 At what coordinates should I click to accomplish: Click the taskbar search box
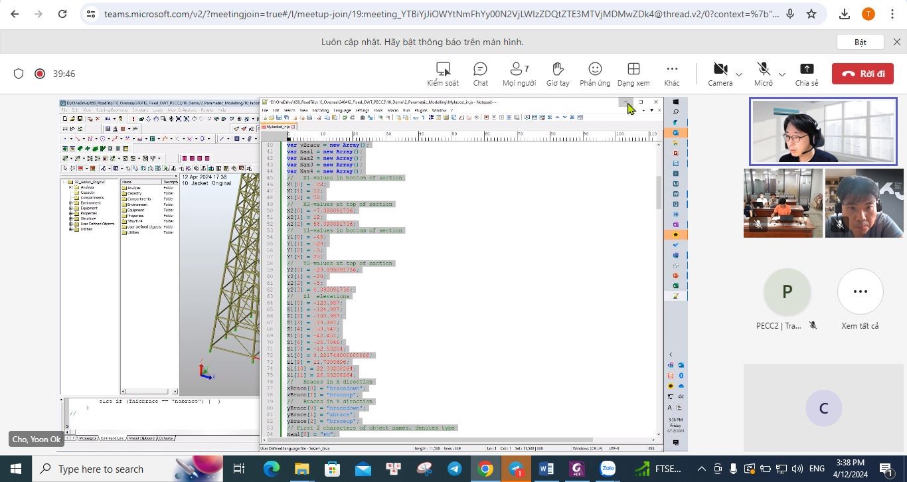pos(126,469)
